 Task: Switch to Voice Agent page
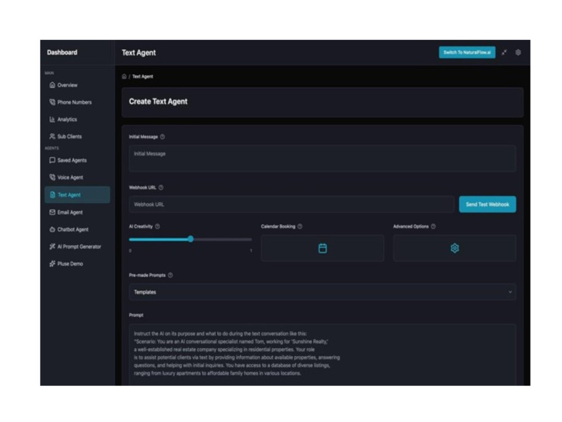pyautogui.click(x=78, y=177)
